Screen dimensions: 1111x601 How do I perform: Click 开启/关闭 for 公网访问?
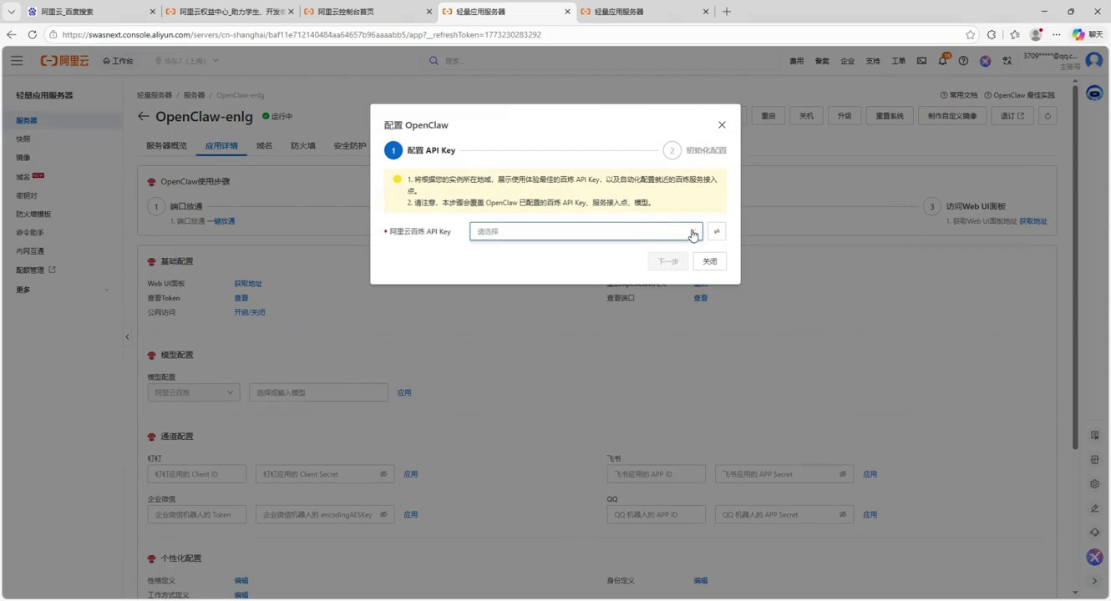tap(250, 312)
